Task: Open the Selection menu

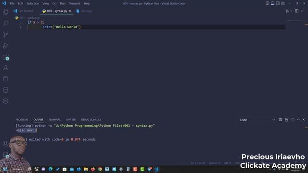Action: tap(33, 3)
